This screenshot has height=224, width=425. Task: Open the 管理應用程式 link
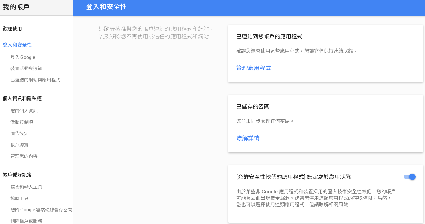[254, 68]
